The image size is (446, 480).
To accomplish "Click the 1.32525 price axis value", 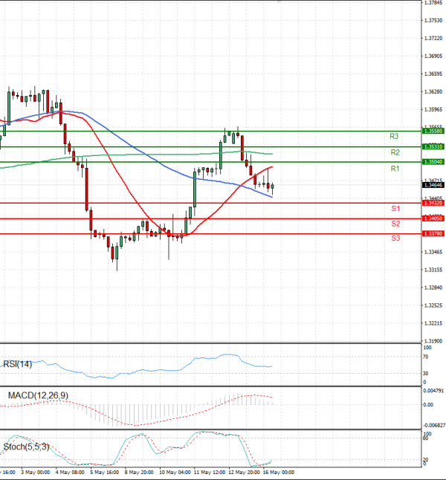I will pyautogui.click(x=433, y=305).
